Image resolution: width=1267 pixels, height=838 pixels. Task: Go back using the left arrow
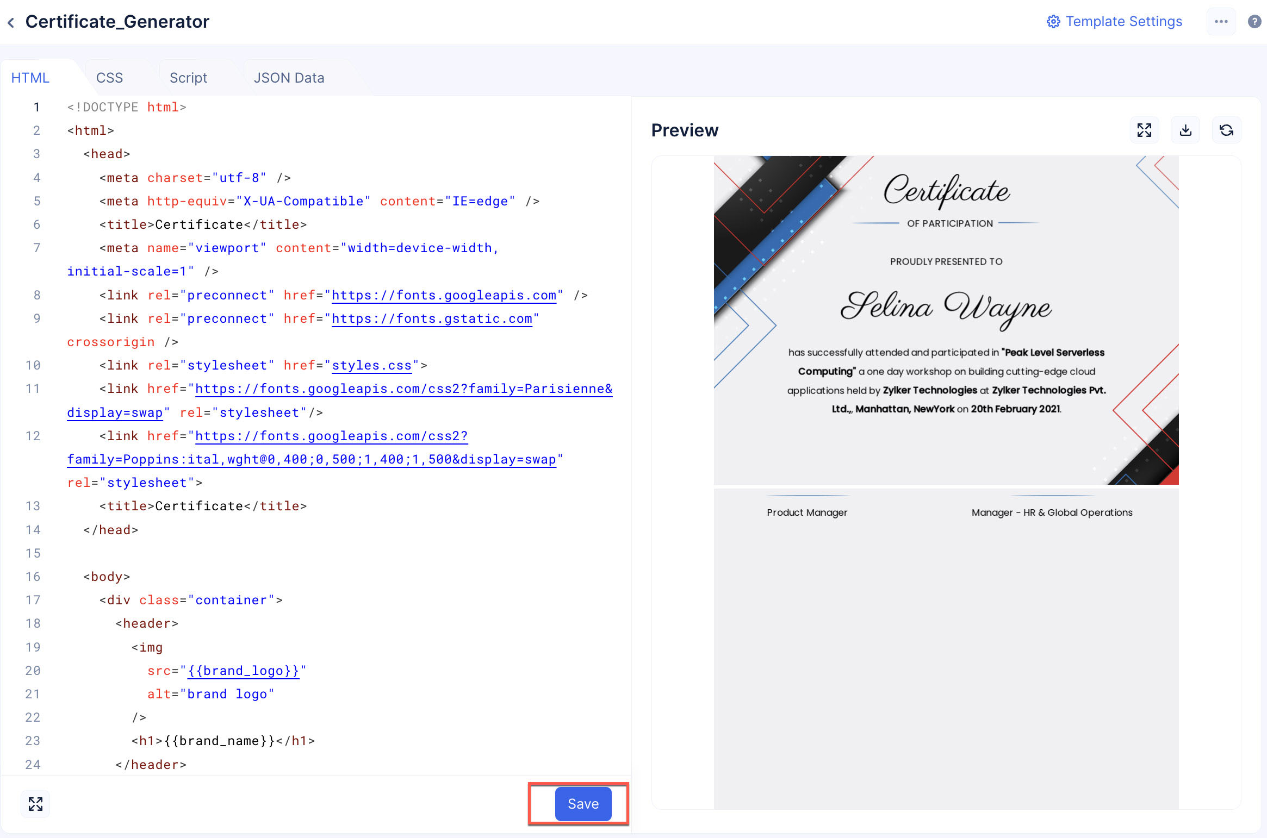(x=11, y=22)
